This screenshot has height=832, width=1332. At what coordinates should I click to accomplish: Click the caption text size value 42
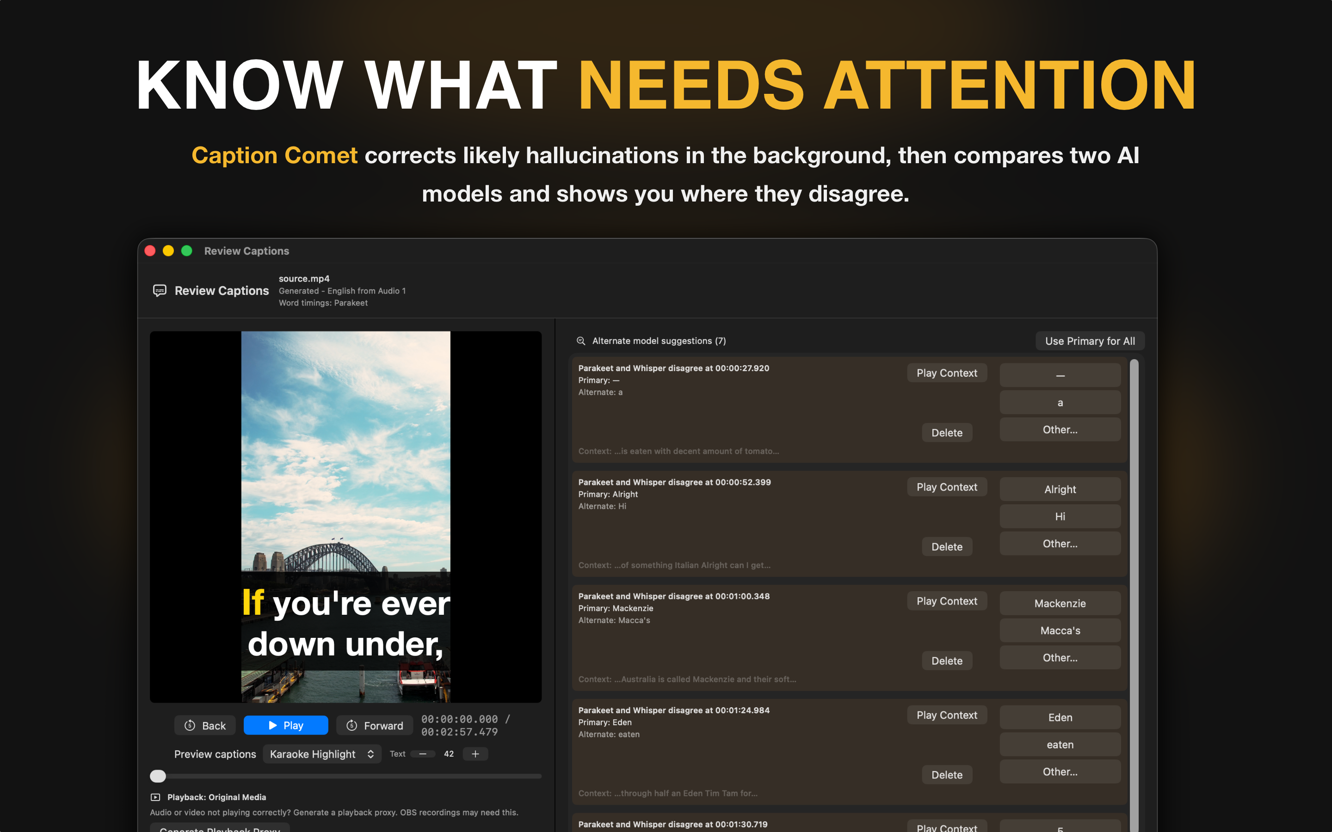click(x=449, y=754)
